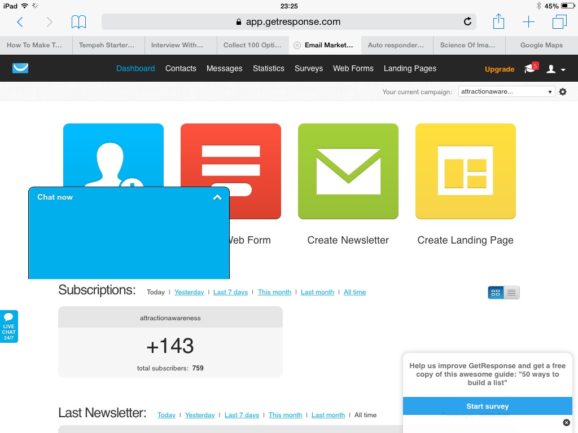Screen dimensions: 578x433
Task: Show all tabs overview icon
Action: click(559, 22)
